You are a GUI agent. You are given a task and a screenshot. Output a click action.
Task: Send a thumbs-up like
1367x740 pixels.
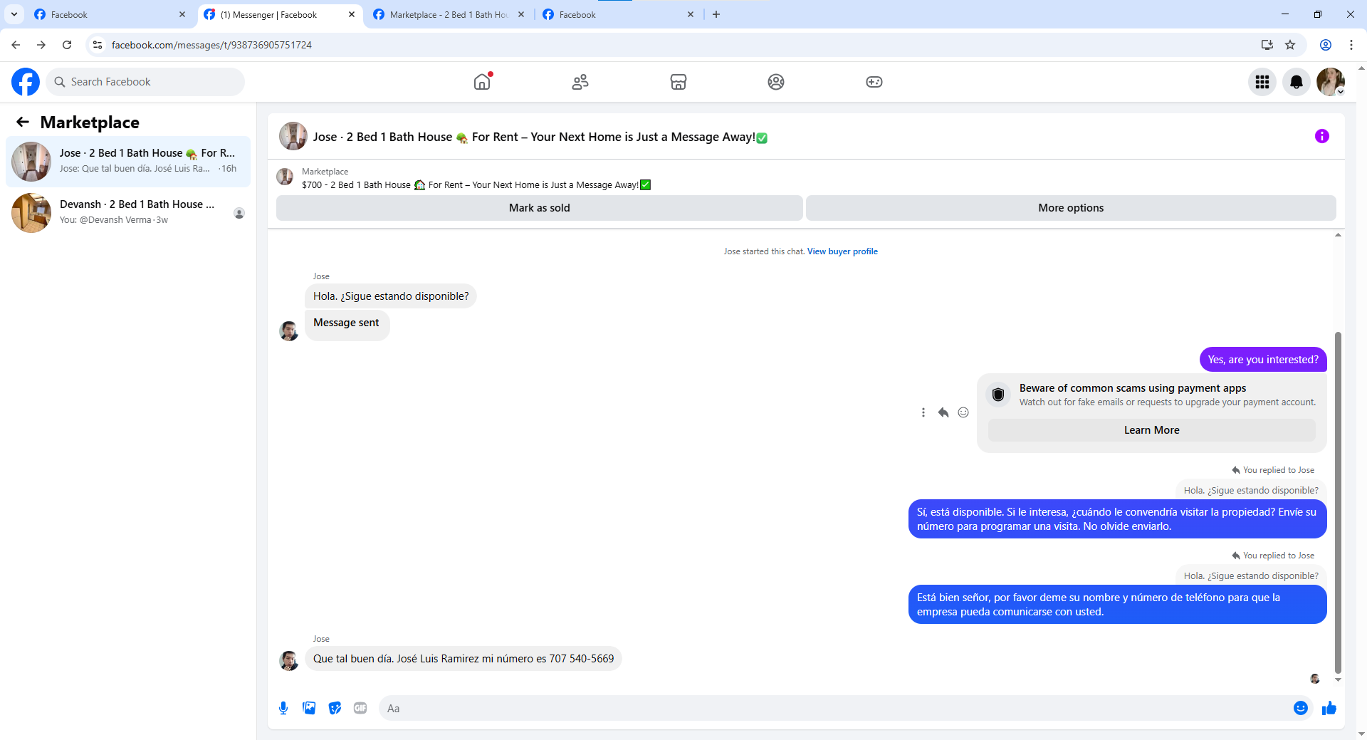click(1329, 708)
